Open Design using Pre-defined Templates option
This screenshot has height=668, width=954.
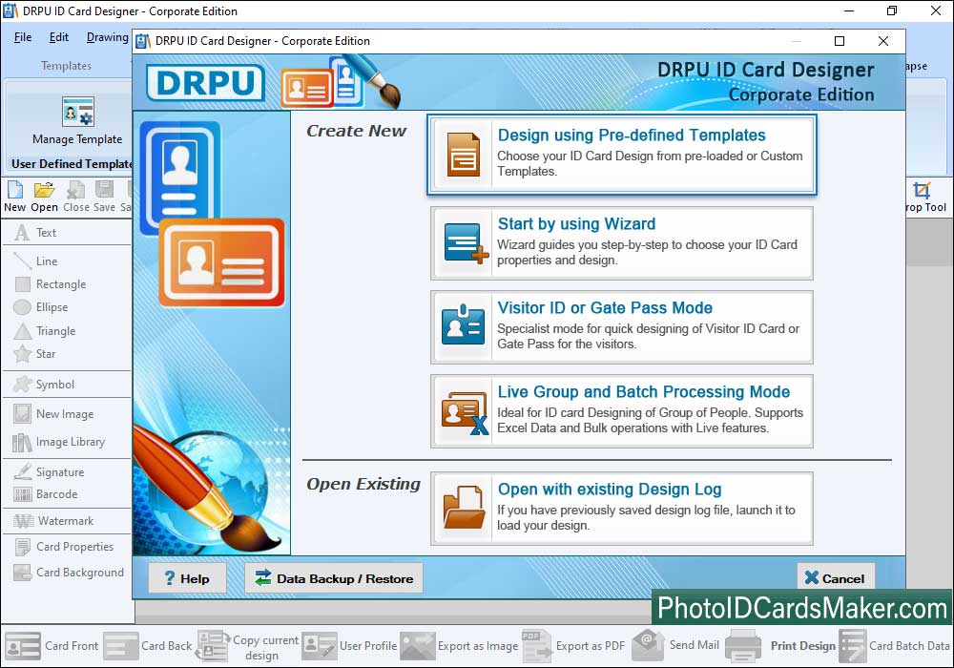[x=621, y=155]
